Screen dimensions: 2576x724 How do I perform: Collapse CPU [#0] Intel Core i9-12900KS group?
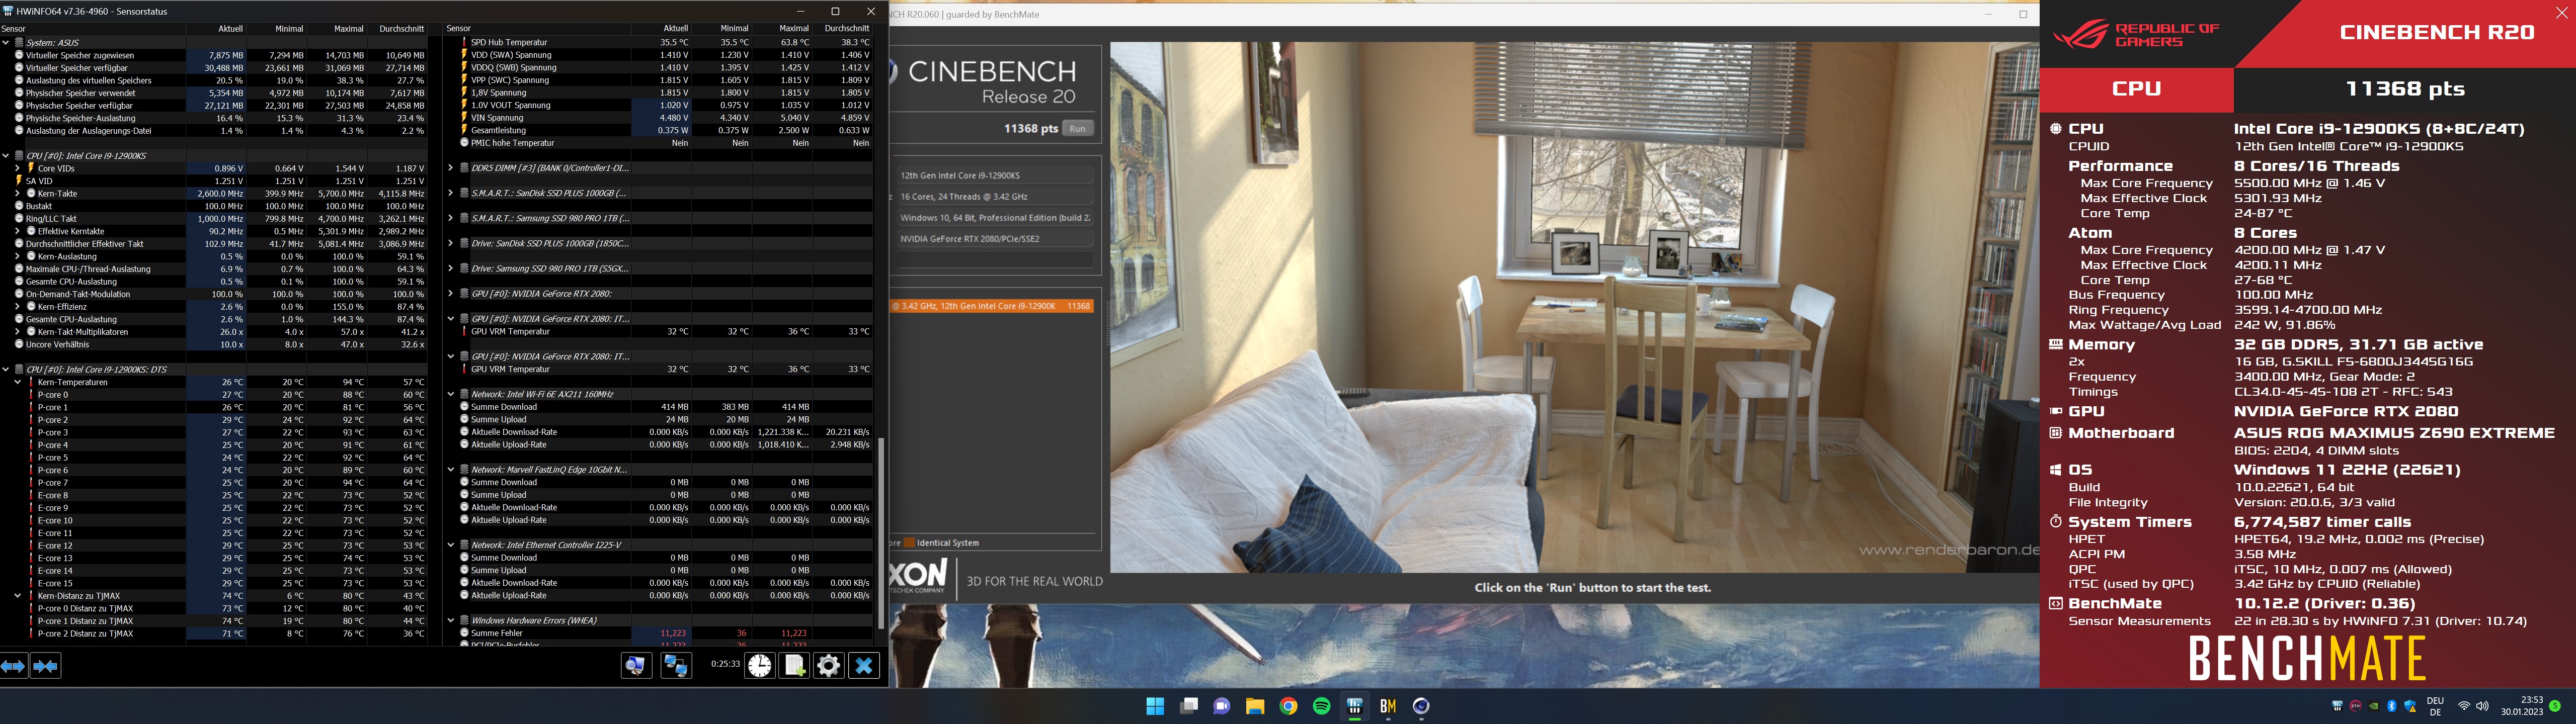click(6, 156)
